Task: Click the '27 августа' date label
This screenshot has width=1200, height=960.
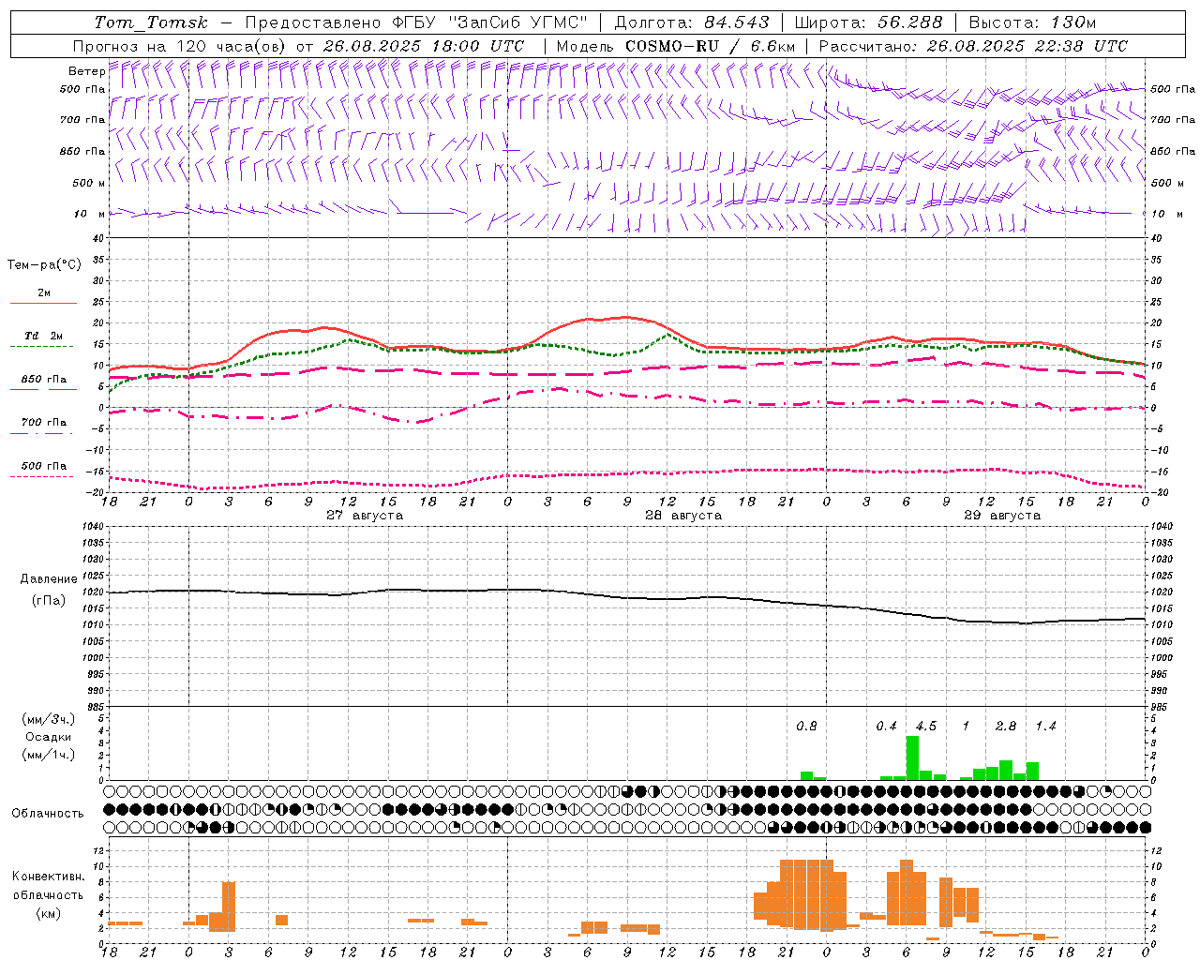Action: [365, 516]
